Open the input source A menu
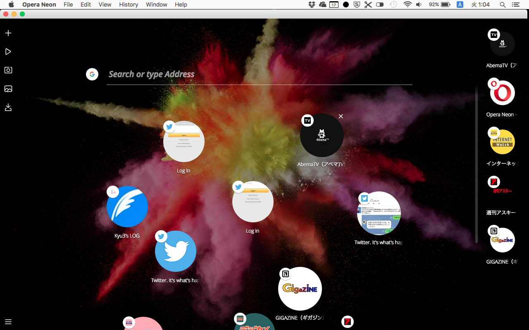Screen dimensions: 529x330 (x=460, y=5)
